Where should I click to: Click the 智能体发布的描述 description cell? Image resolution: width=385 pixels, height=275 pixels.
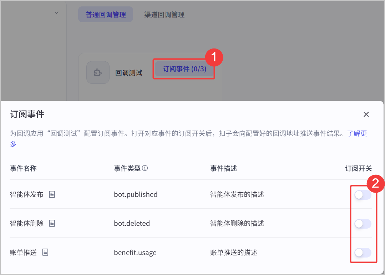pyautogui.click(x=237, y=194)
